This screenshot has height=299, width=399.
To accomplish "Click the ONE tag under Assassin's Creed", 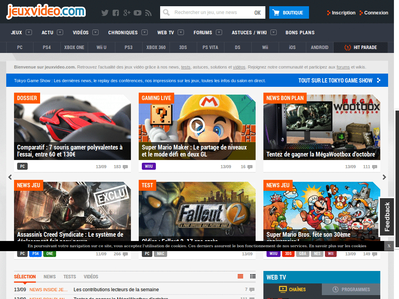I will [x=49, y=254].
